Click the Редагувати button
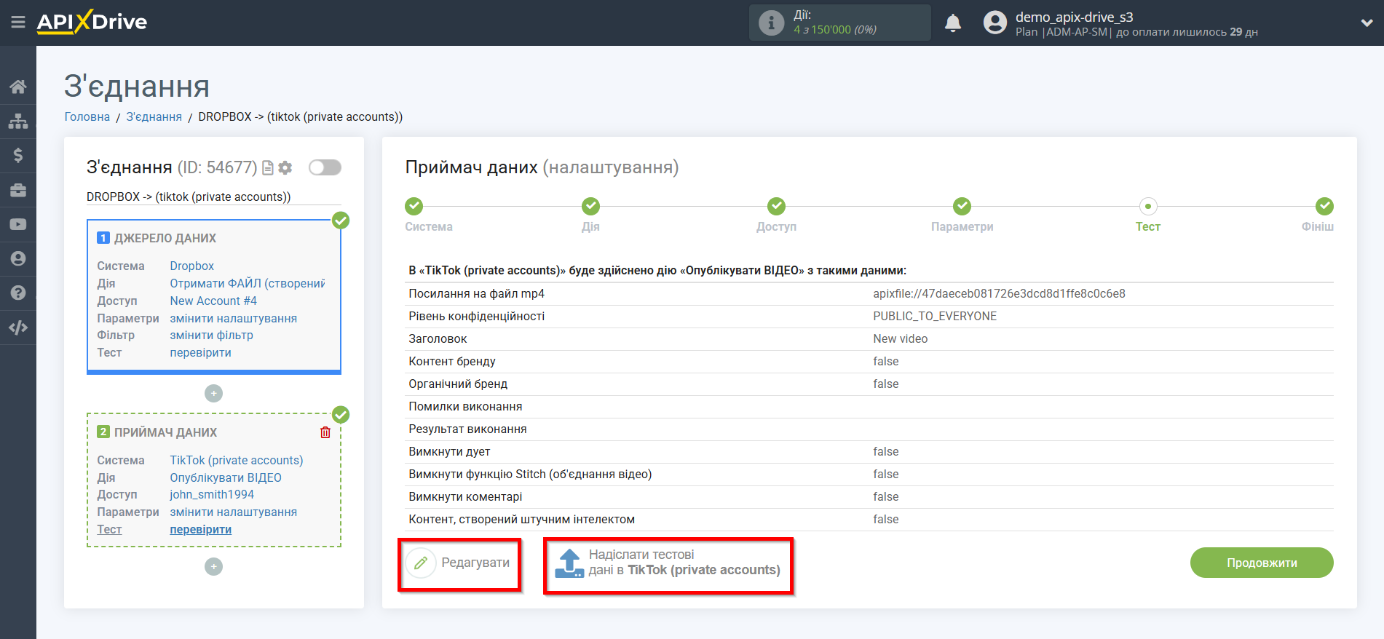1384x639 pixels. 459,563
